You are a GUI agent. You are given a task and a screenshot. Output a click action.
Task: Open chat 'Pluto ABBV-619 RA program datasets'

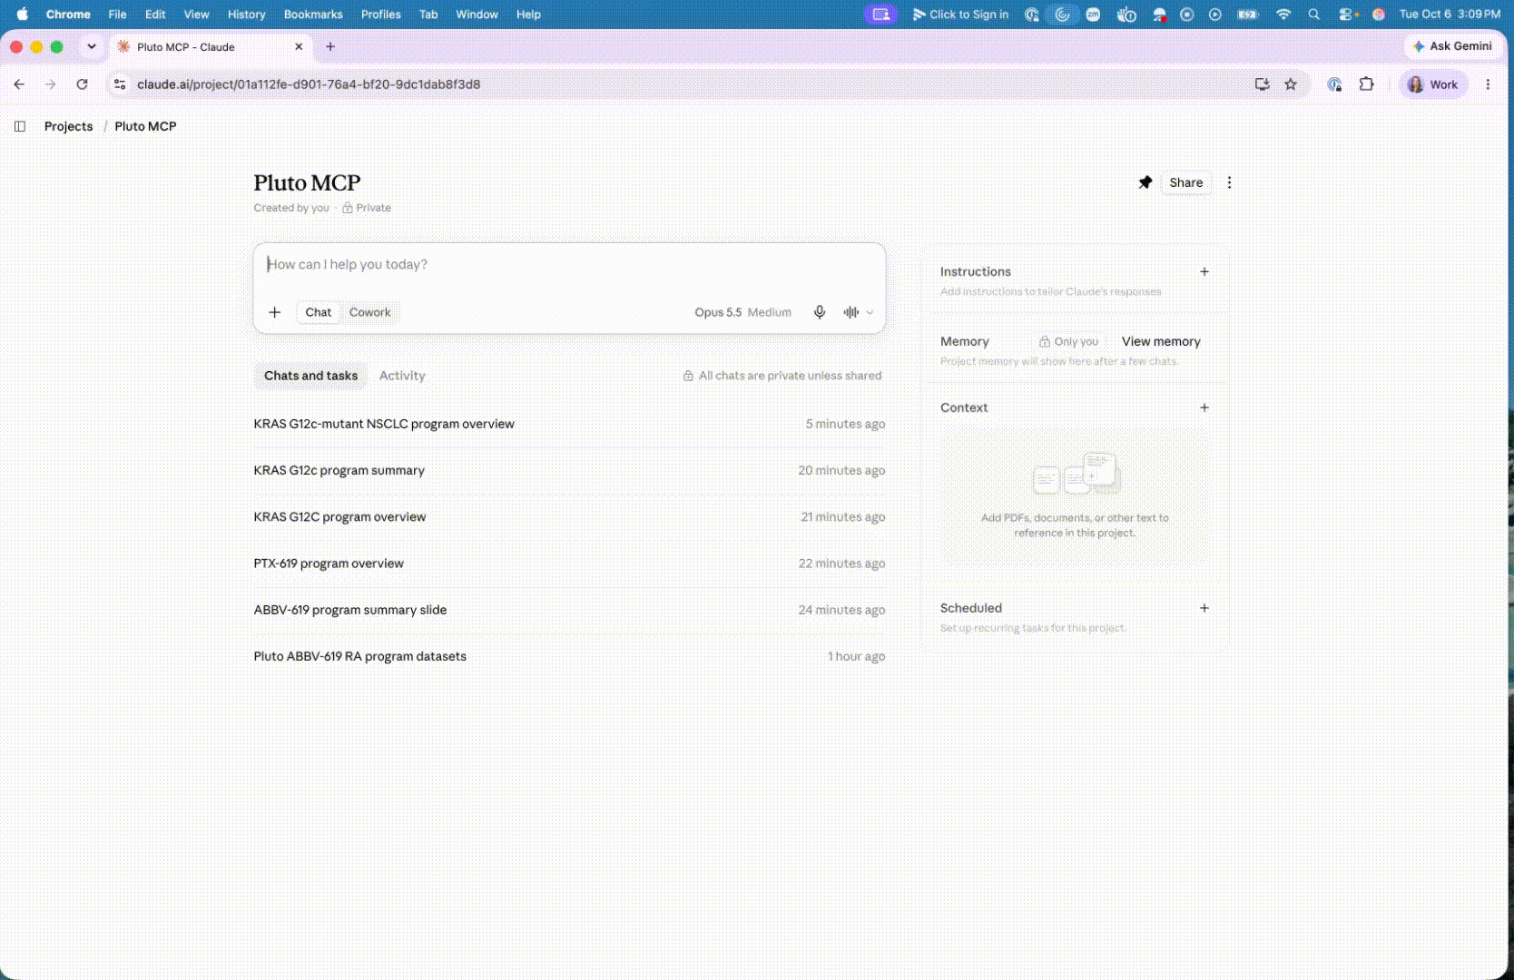pos(569,656)
